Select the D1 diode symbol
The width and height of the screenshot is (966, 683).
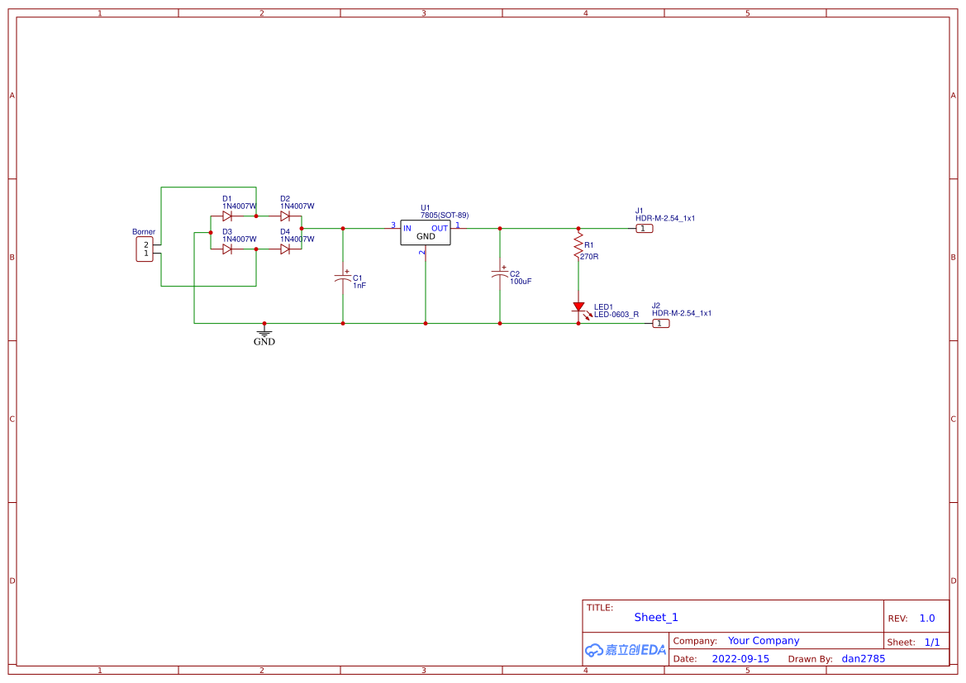tap(227, 216)
